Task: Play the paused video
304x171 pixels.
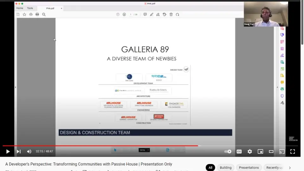Action: 8,152
